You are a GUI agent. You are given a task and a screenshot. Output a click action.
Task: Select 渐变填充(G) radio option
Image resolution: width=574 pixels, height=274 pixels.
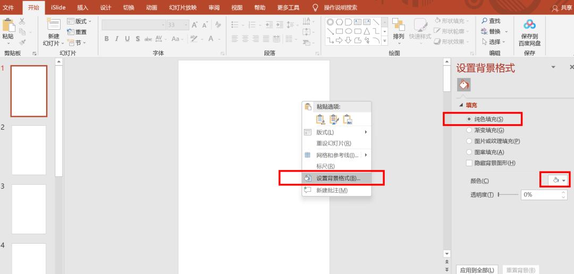tap(469, 130)
